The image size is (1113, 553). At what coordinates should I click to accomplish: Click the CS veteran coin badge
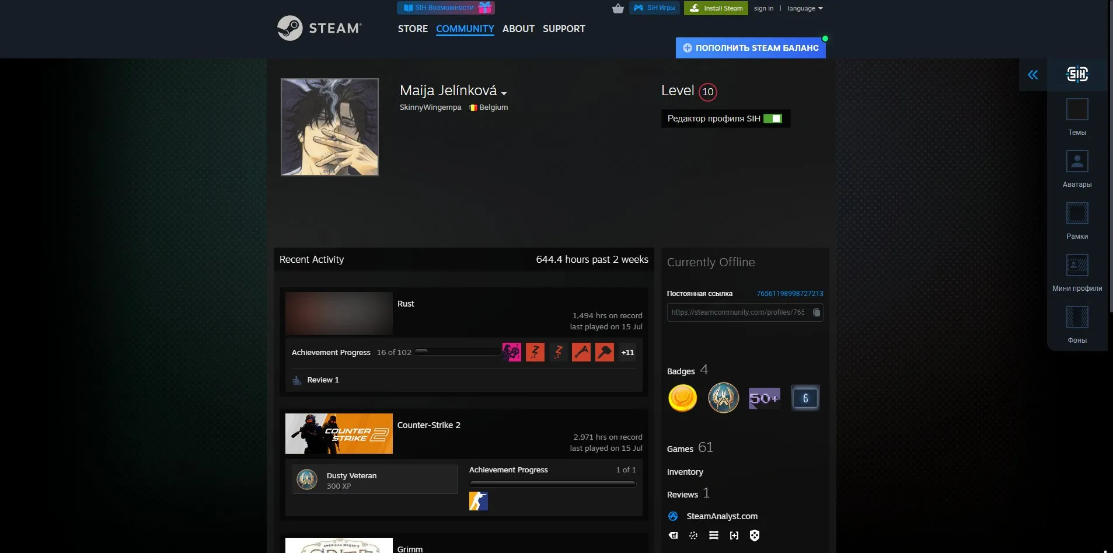tap(724, 398)
